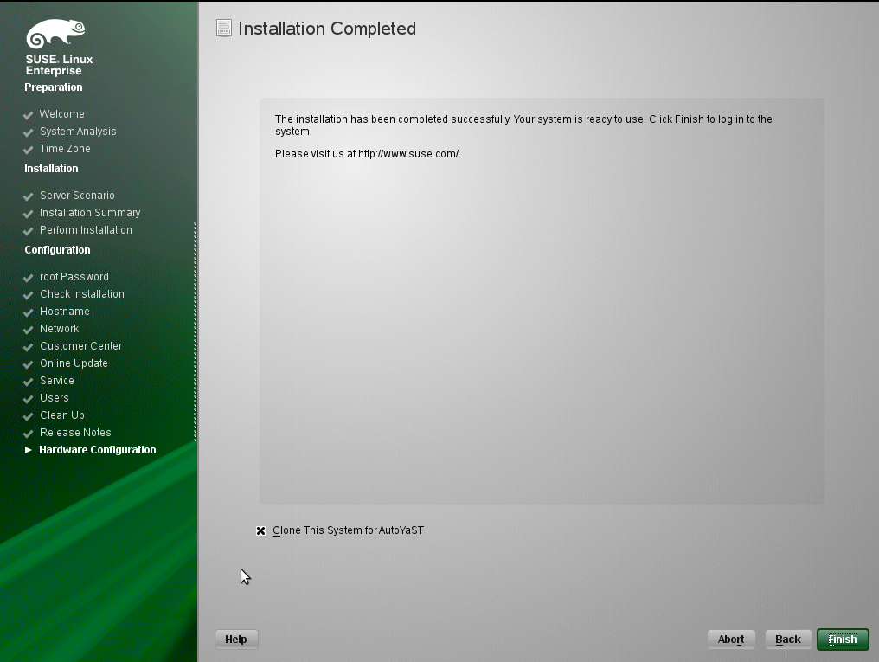Select the Hostname step label
Viewport: 879px width, 662px height.
point(65,312)
